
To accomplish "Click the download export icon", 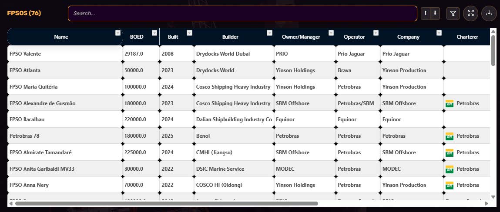I will (489, 13).
